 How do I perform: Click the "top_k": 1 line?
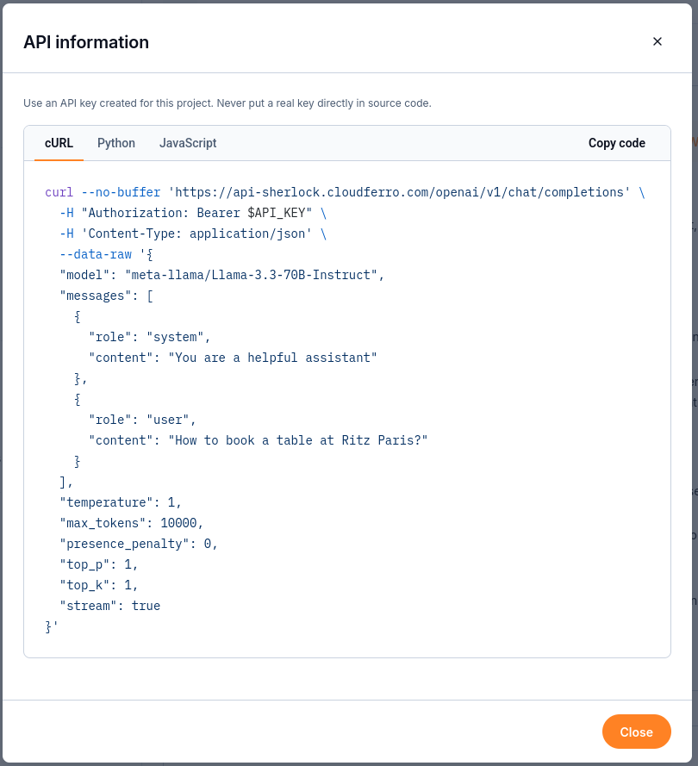tap(99, 585)
